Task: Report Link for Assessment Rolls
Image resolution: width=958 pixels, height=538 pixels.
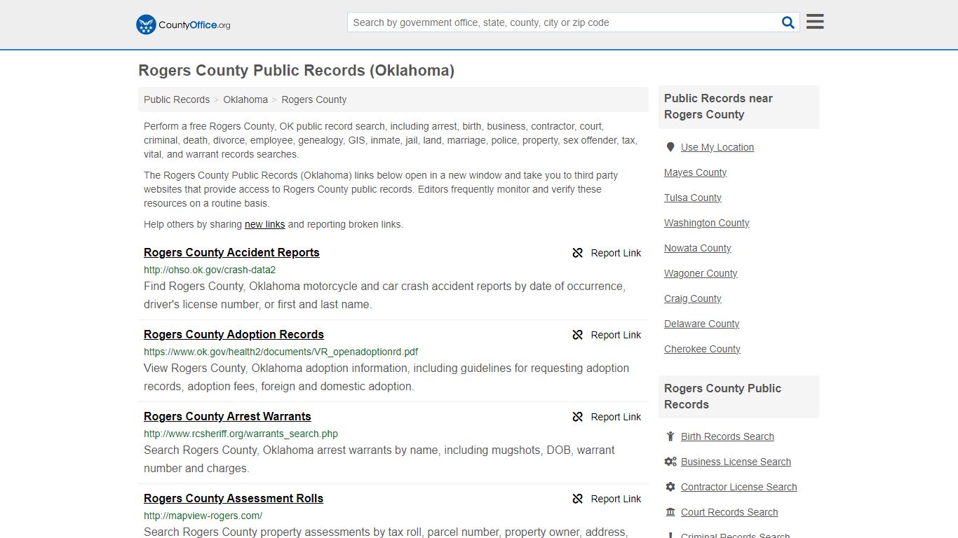Action: 616,499
